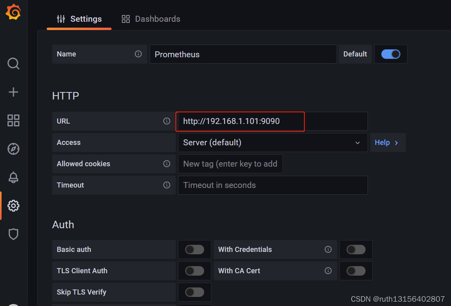Click the info icon for With CA Cert
This screenshot has width=451, height=306.
(x=328, y=271)
